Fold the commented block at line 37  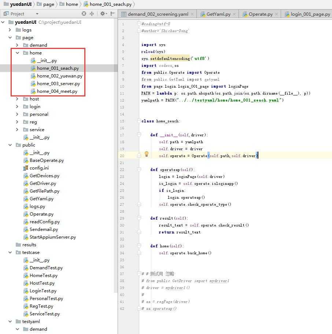point(139,273)
